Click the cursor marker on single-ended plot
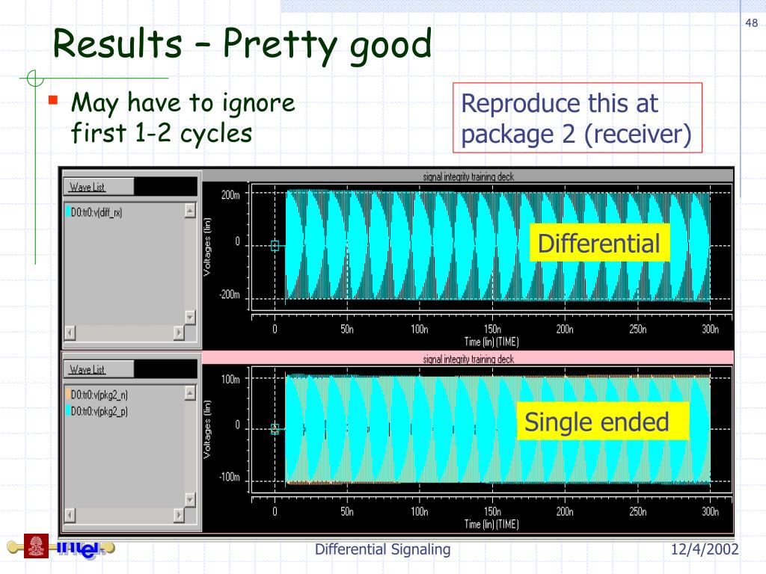This screenshot has height=574, width=766. (275, 429)
